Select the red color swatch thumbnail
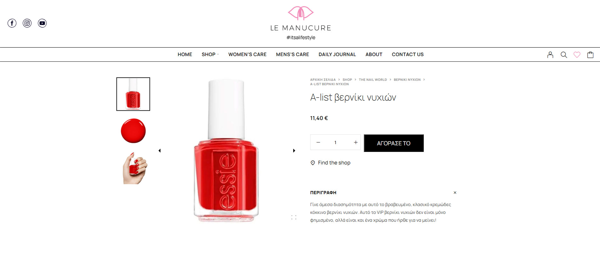 133,131
